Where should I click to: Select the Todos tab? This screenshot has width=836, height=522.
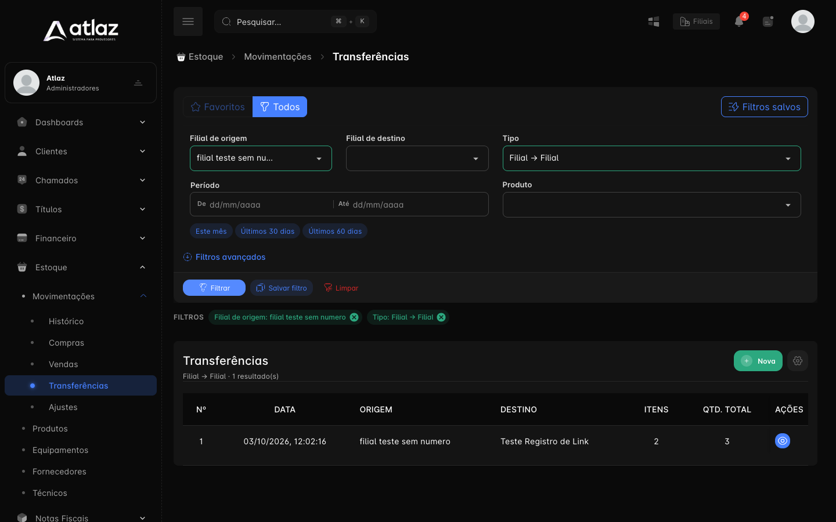point(280,107)
